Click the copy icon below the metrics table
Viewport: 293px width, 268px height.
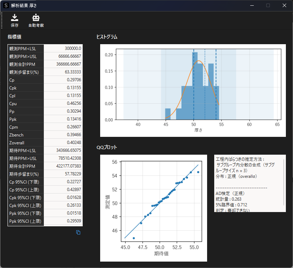click(78, 232)
